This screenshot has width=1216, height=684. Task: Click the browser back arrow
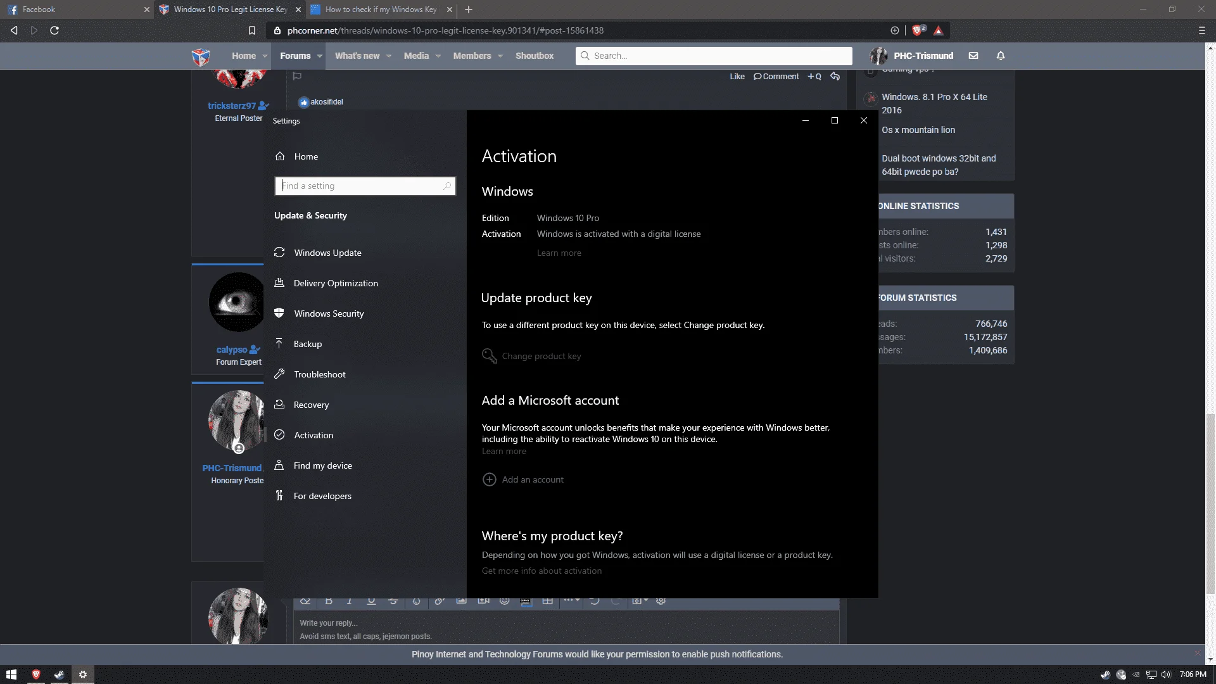click(14, 30)
